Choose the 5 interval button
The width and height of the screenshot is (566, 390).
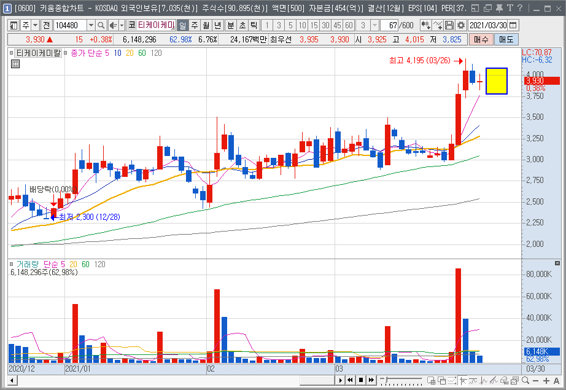[290, 25]
